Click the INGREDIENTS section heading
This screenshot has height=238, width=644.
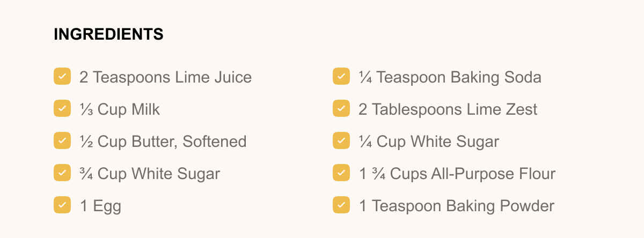[x=108, y=34]
